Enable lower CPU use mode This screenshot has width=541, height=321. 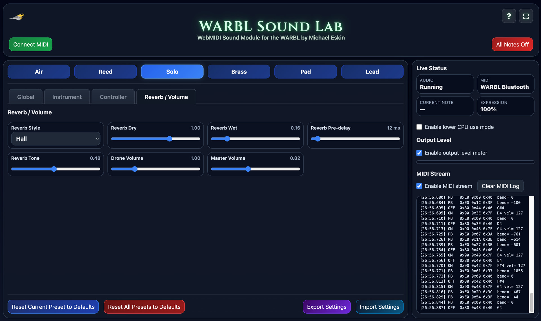tap(419, 127)
